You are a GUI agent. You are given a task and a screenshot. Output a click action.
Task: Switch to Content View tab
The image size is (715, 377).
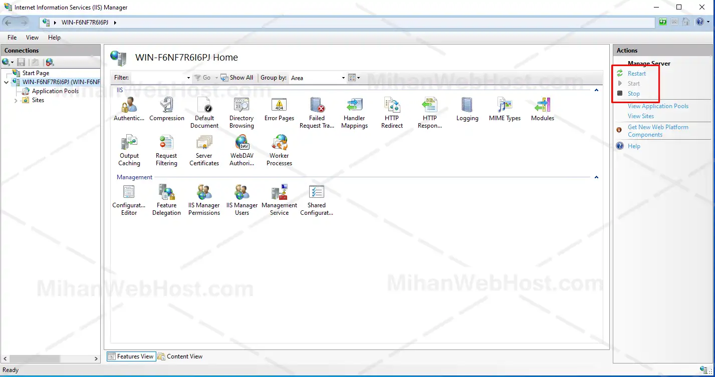click(180, 356)
